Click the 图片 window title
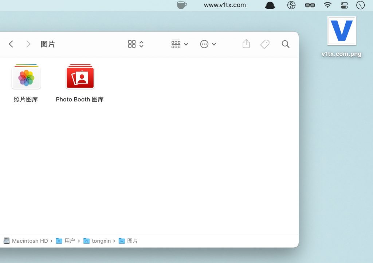Screen dimensions: 373x263 pyautogui.click(x=48, y=44)
